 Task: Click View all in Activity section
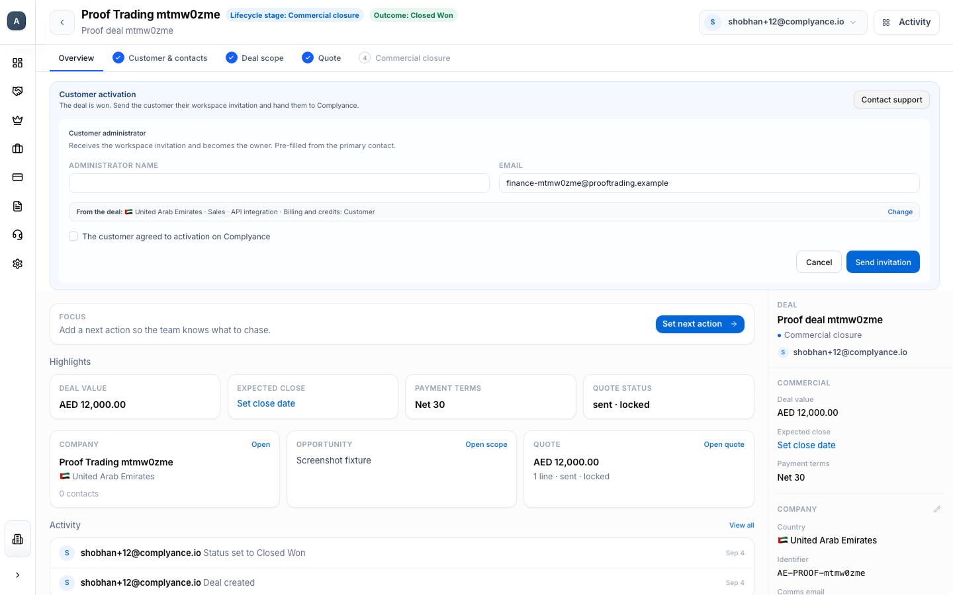pos(741,525)
